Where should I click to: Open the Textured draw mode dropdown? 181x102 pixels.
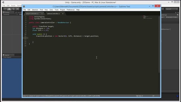coord(10,14)
